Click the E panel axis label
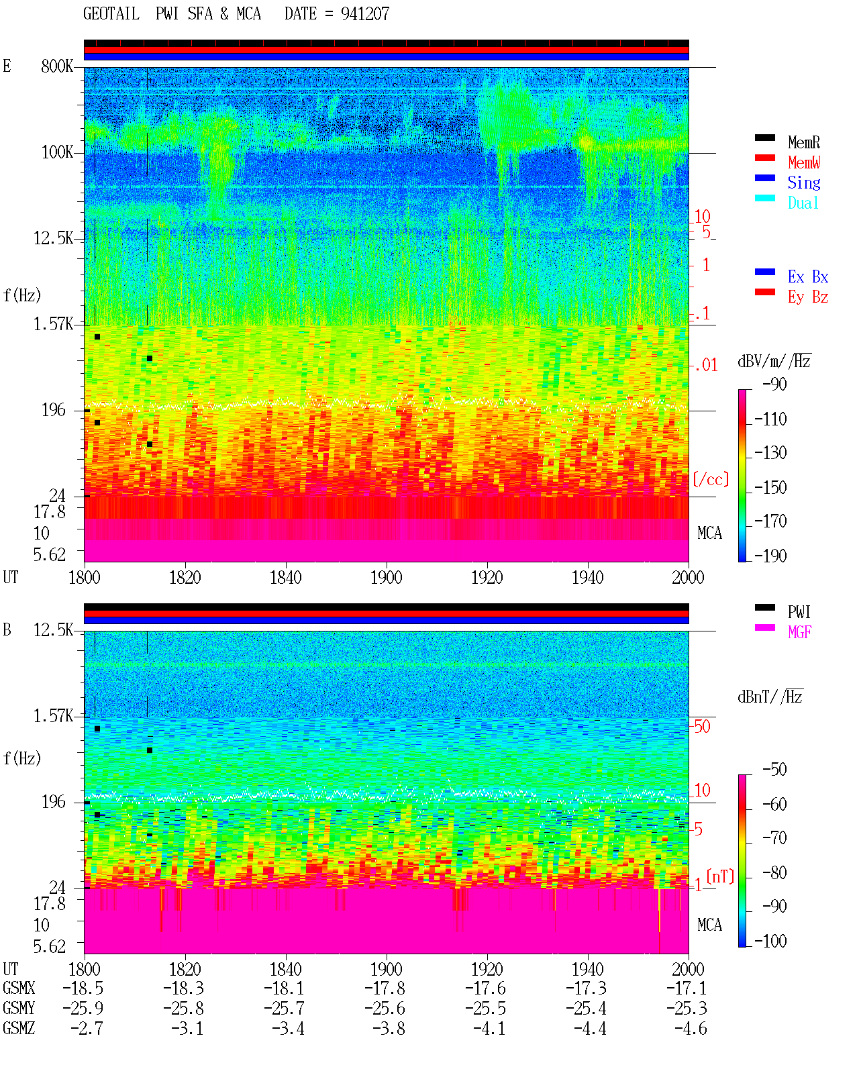 [x=7, y=66]
